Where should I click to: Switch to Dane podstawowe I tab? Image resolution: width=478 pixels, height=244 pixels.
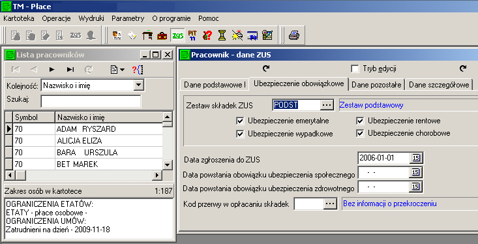(215, 85)
